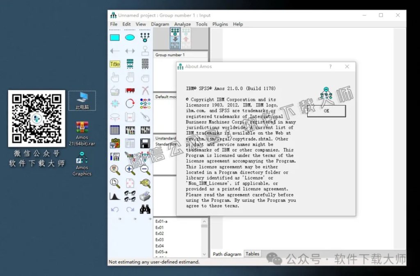This screenshot has height=276, width=420.
Task: Switch to the Tables tab
Action: pyautogui.click(x=252, y=254)
